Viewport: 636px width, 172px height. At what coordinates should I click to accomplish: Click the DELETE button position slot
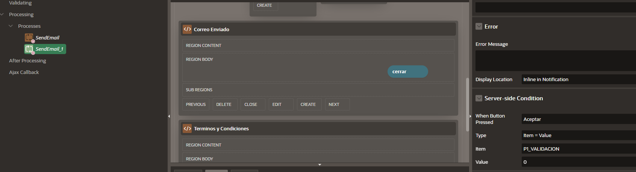point(225,104)
